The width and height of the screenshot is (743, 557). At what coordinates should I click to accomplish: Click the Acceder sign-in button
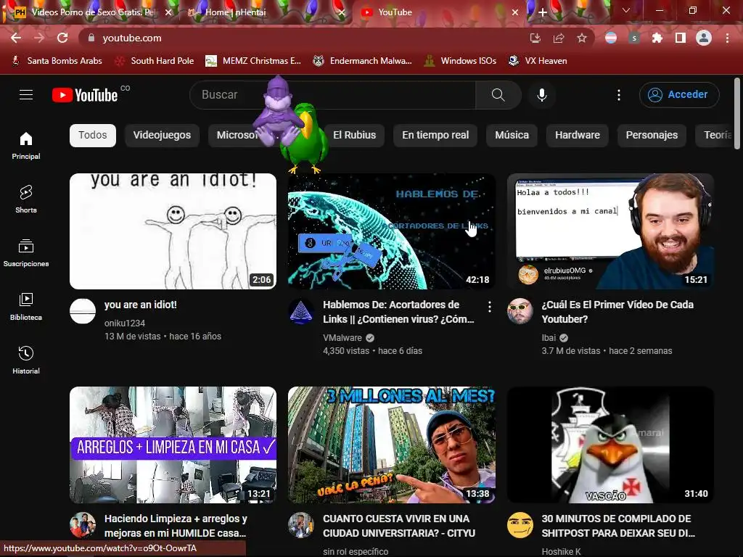[x=679, y=95]
